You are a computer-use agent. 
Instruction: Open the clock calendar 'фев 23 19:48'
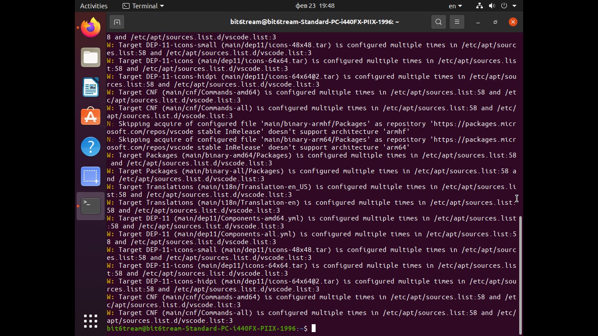(316, 6)
